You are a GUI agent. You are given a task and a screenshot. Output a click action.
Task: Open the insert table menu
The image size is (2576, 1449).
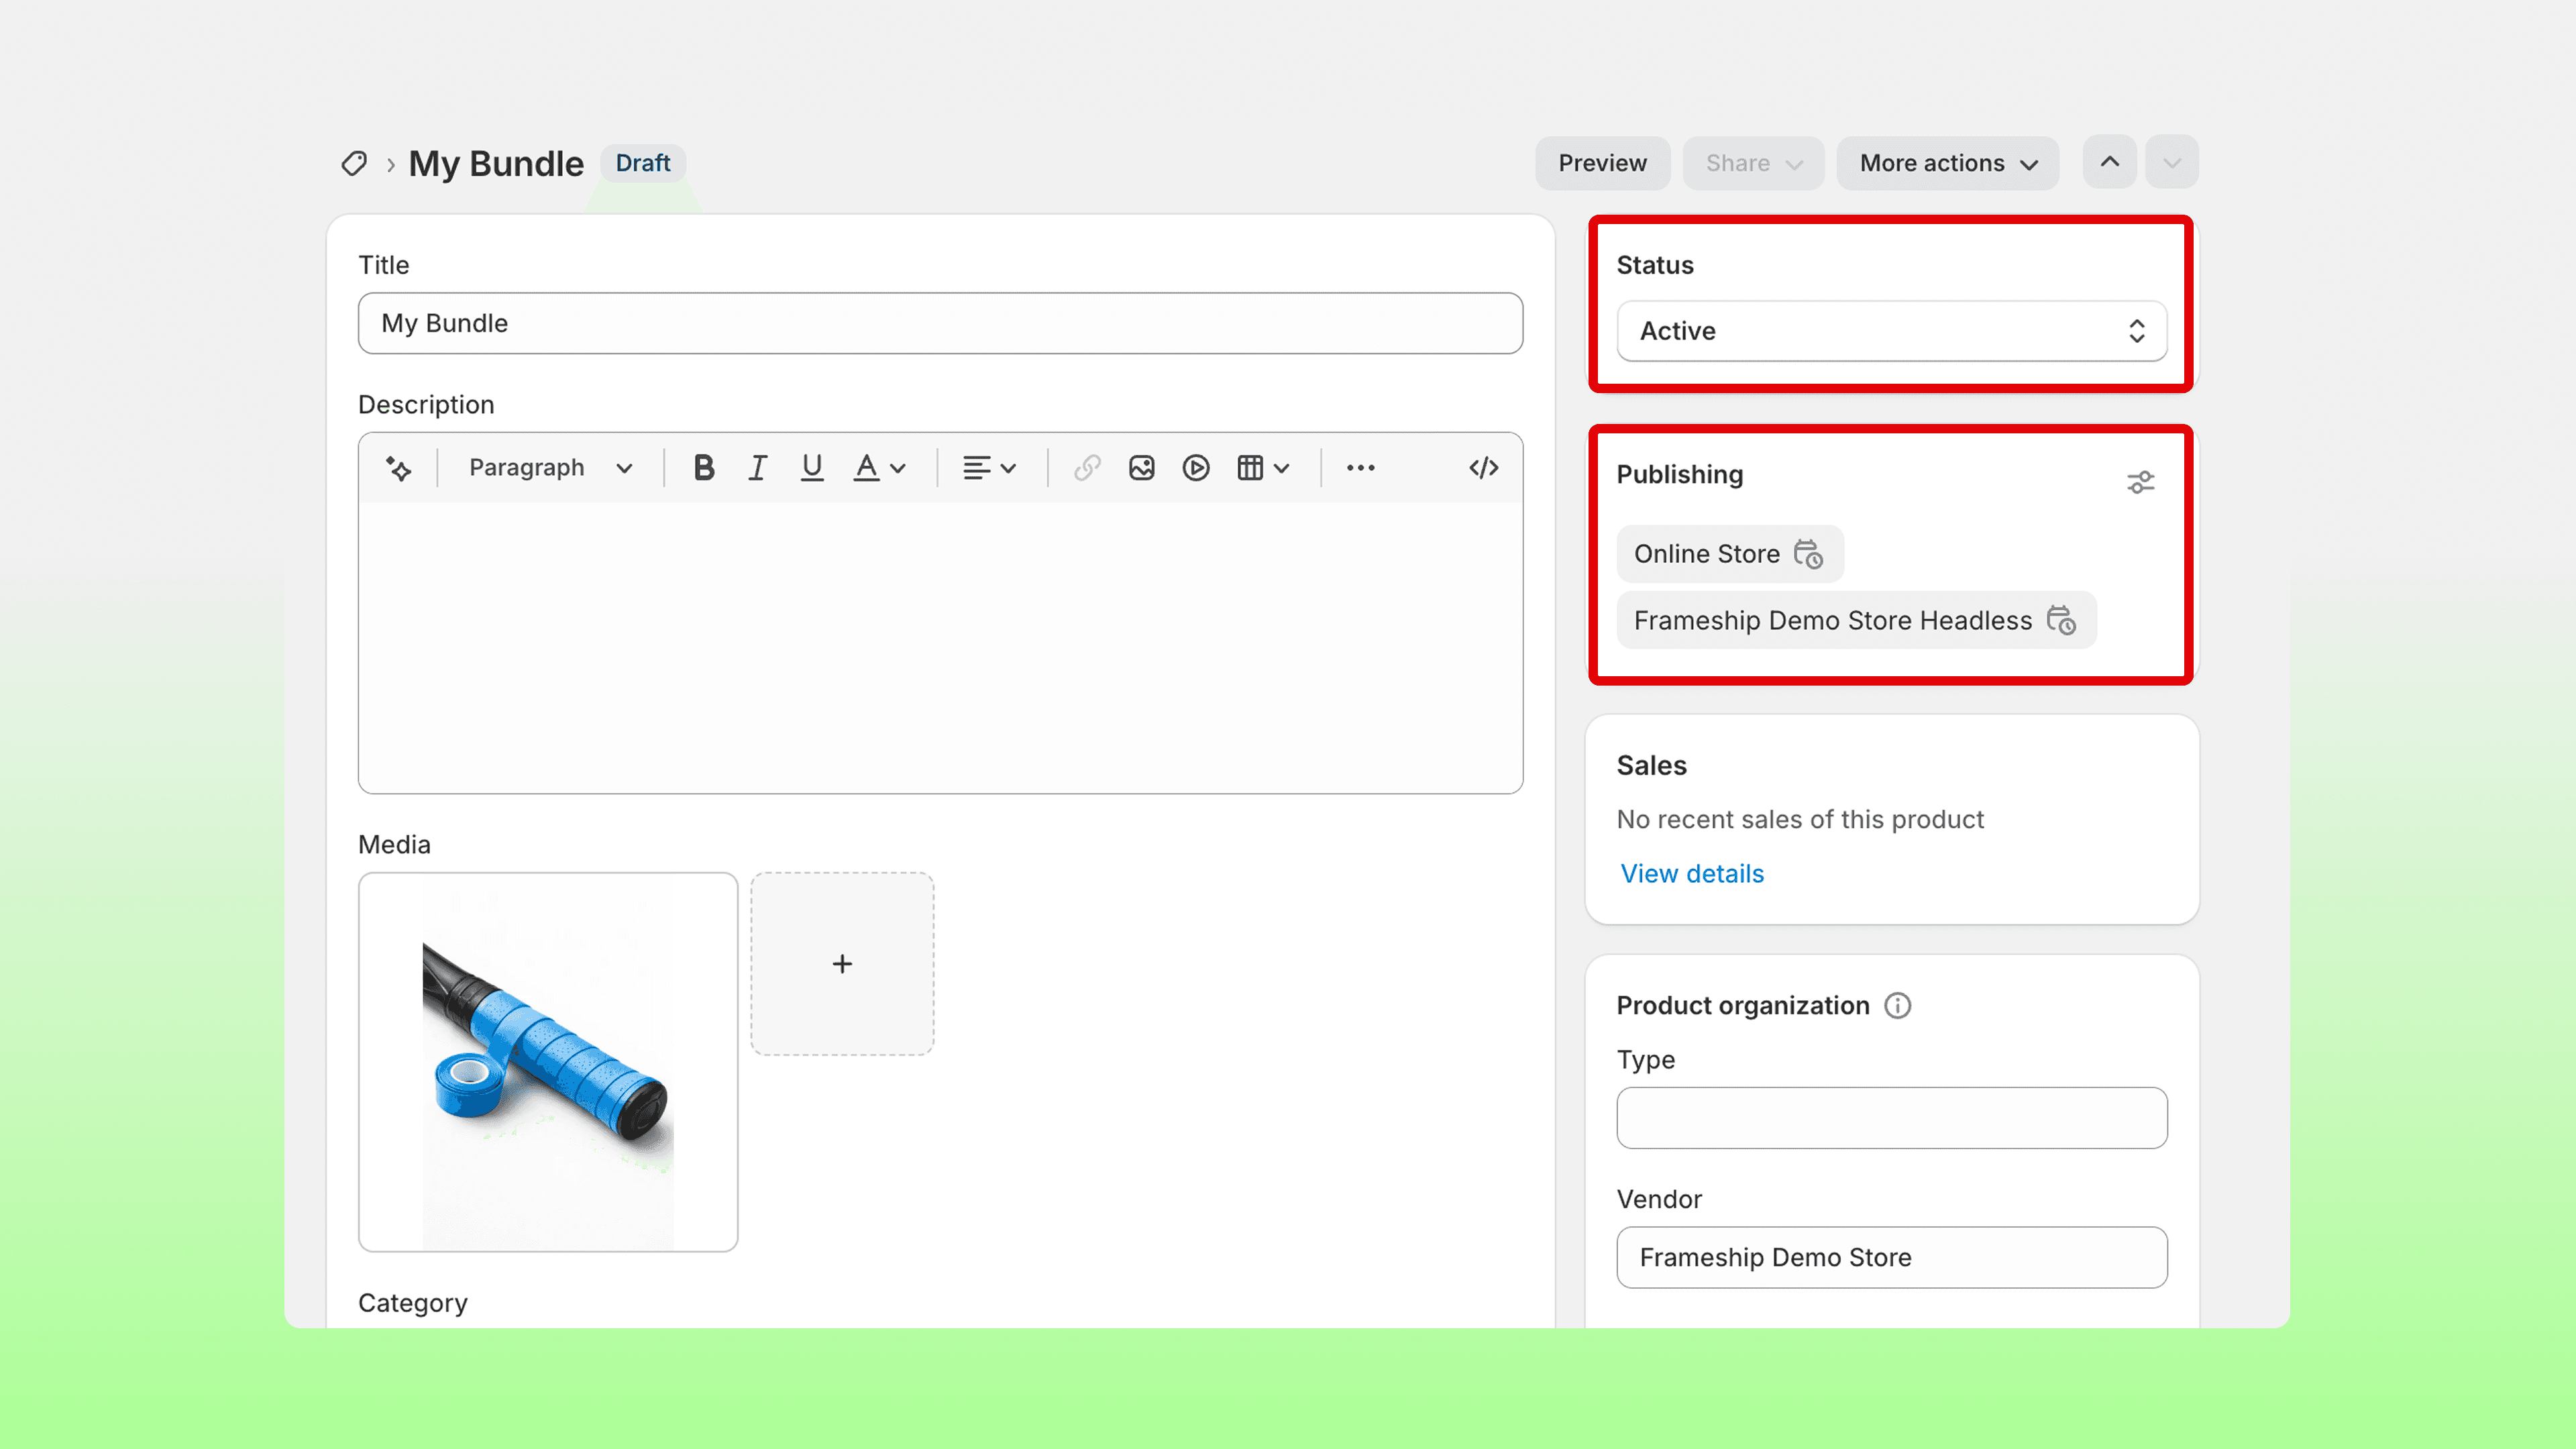[1262, 468]
